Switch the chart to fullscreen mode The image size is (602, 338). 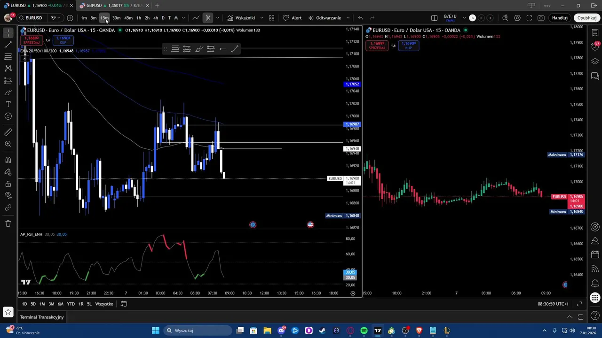tap(529, 18)
